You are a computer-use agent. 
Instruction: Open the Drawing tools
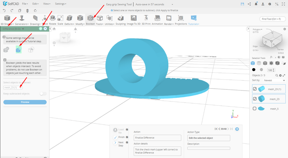(x=35, y=20)
